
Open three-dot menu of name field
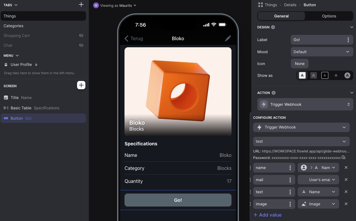coord(290,168)
